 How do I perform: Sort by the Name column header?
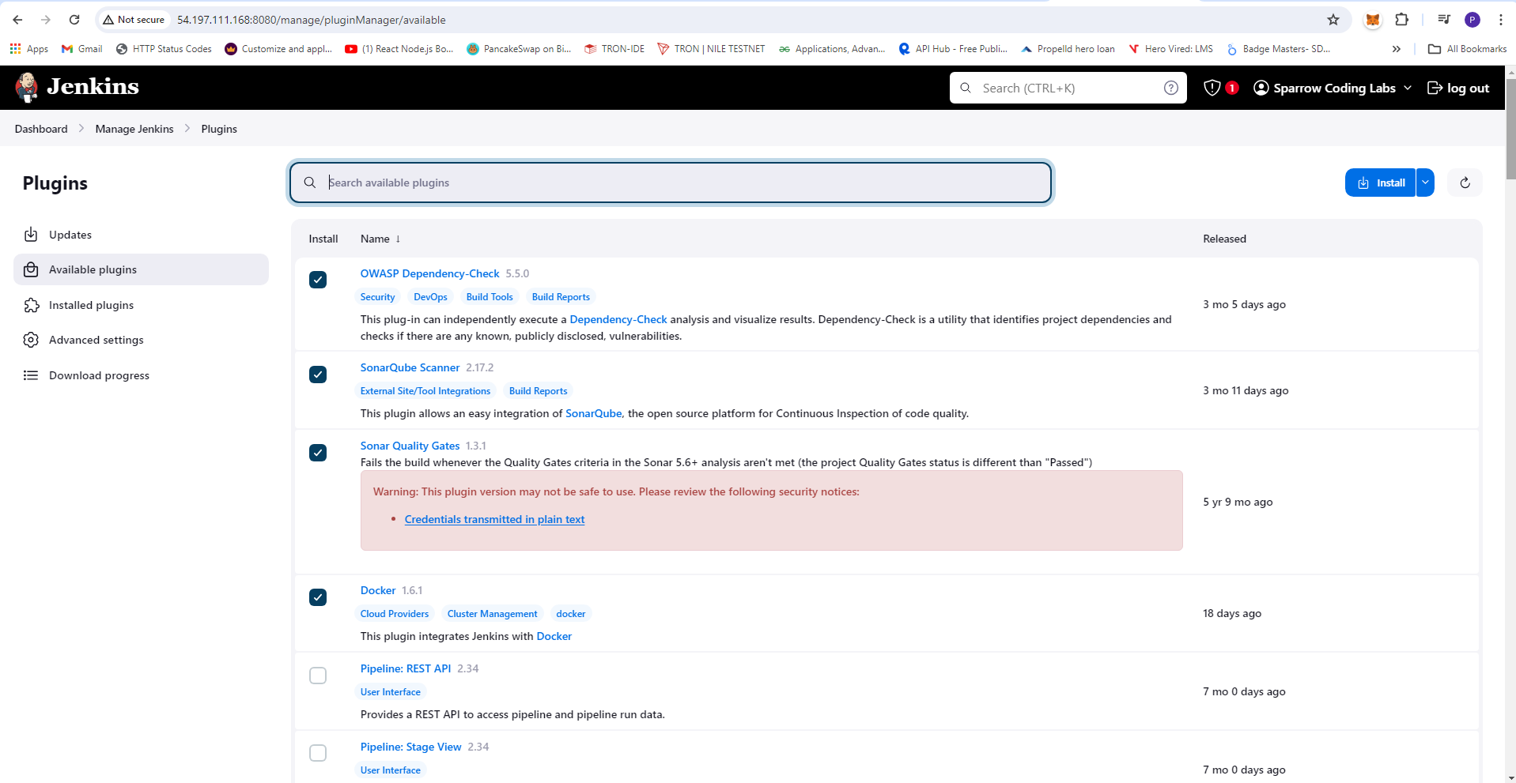[380, 239]
